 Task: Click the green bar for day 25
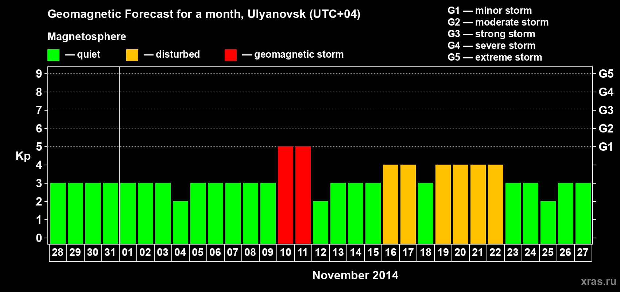(548, 222)
